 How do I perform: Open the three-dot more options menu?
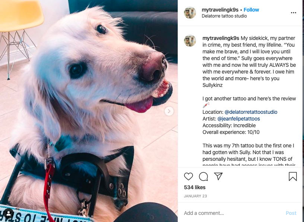293,13
